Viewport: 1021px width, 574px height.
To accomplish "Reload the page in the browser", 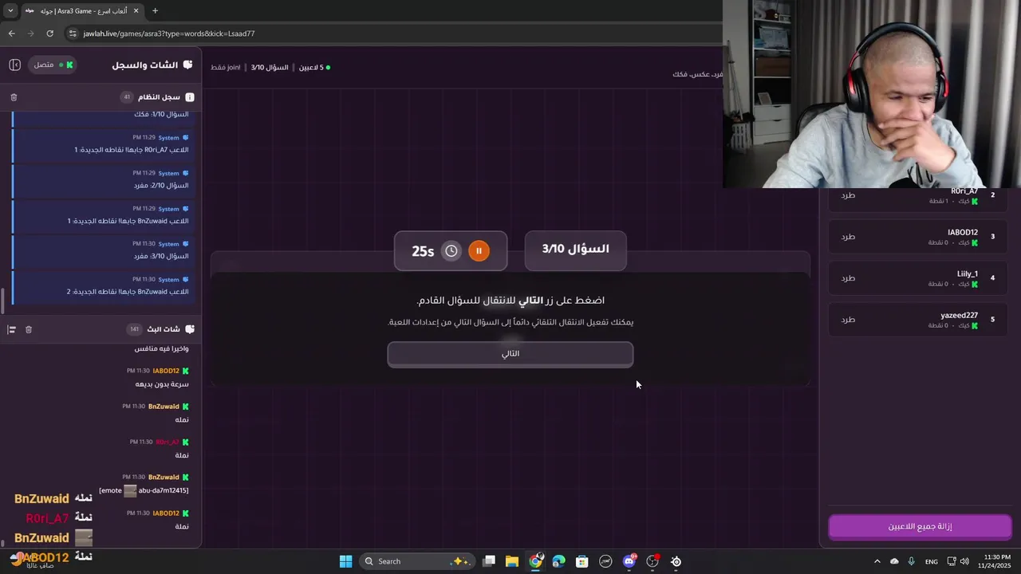I will pos(50,33).
